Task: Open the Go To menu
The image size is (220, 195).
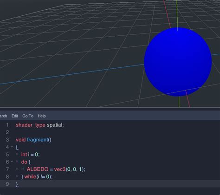Action: [x=28, y=116]
